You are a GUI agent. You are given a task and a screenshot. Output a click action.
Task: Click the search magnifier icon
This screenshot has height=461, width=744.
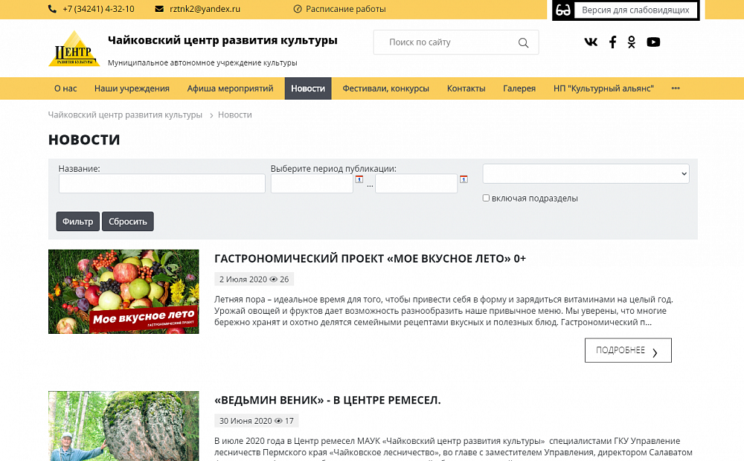(x=525, y=42)
